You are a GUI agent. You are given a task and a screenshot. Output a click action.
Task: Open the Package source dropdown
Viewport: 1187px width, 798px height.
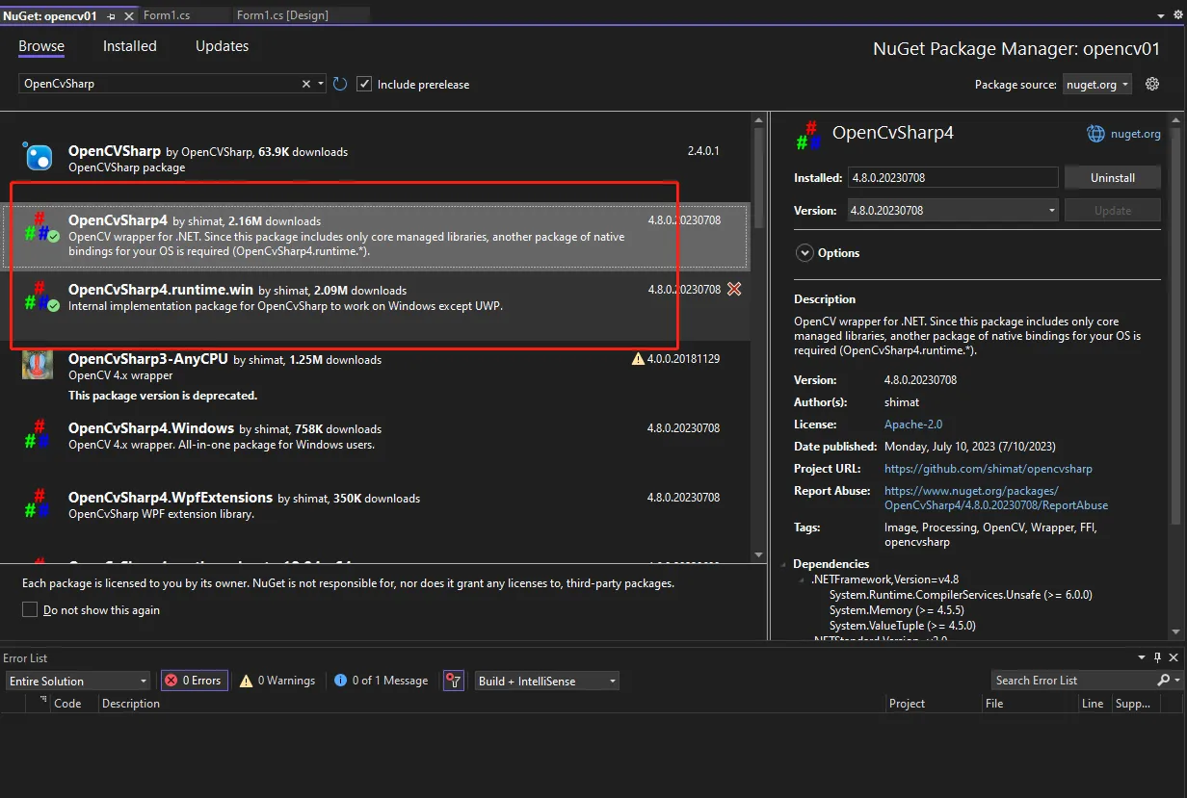[1097, 84]
